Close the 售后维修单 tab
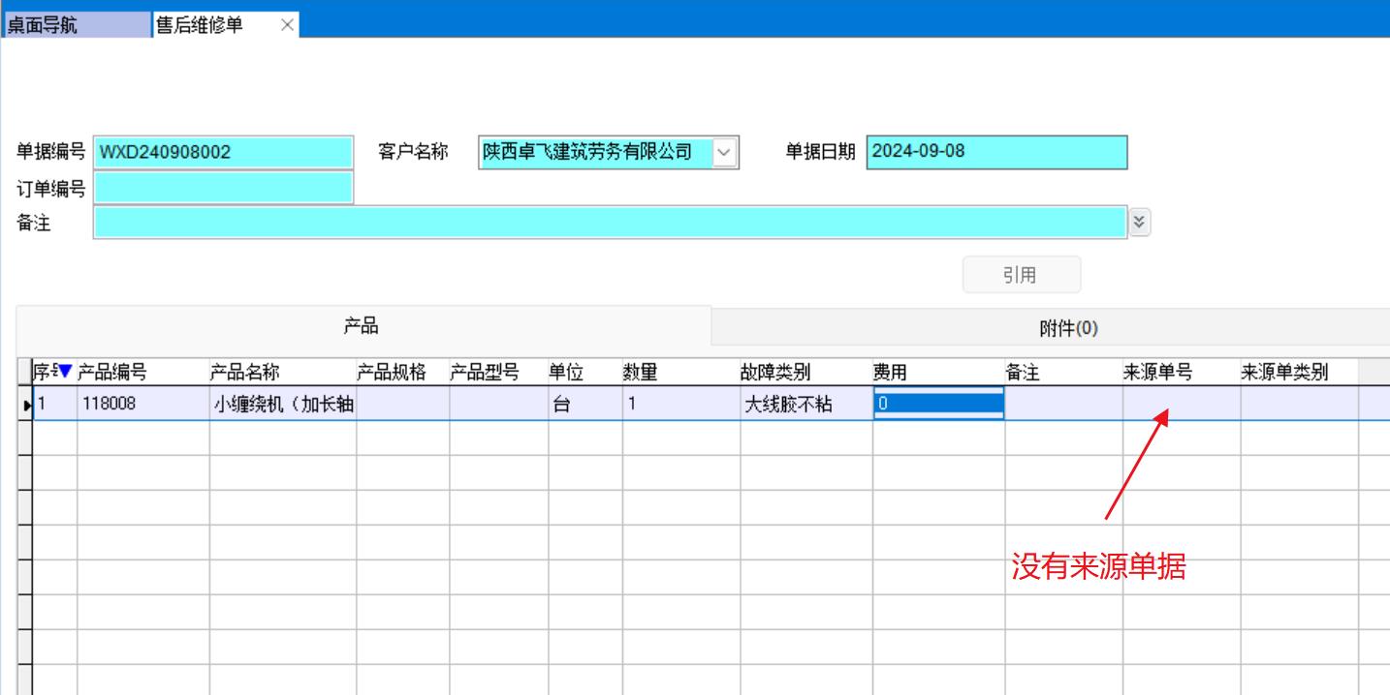Viewport: 1390px width, 695px height. pos(287,26)
